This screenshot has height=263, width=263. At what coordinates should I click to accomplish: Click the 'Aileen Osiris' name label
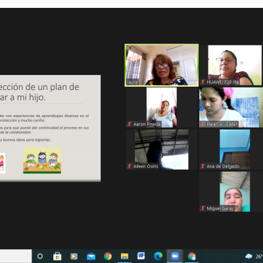pos(146,166)
